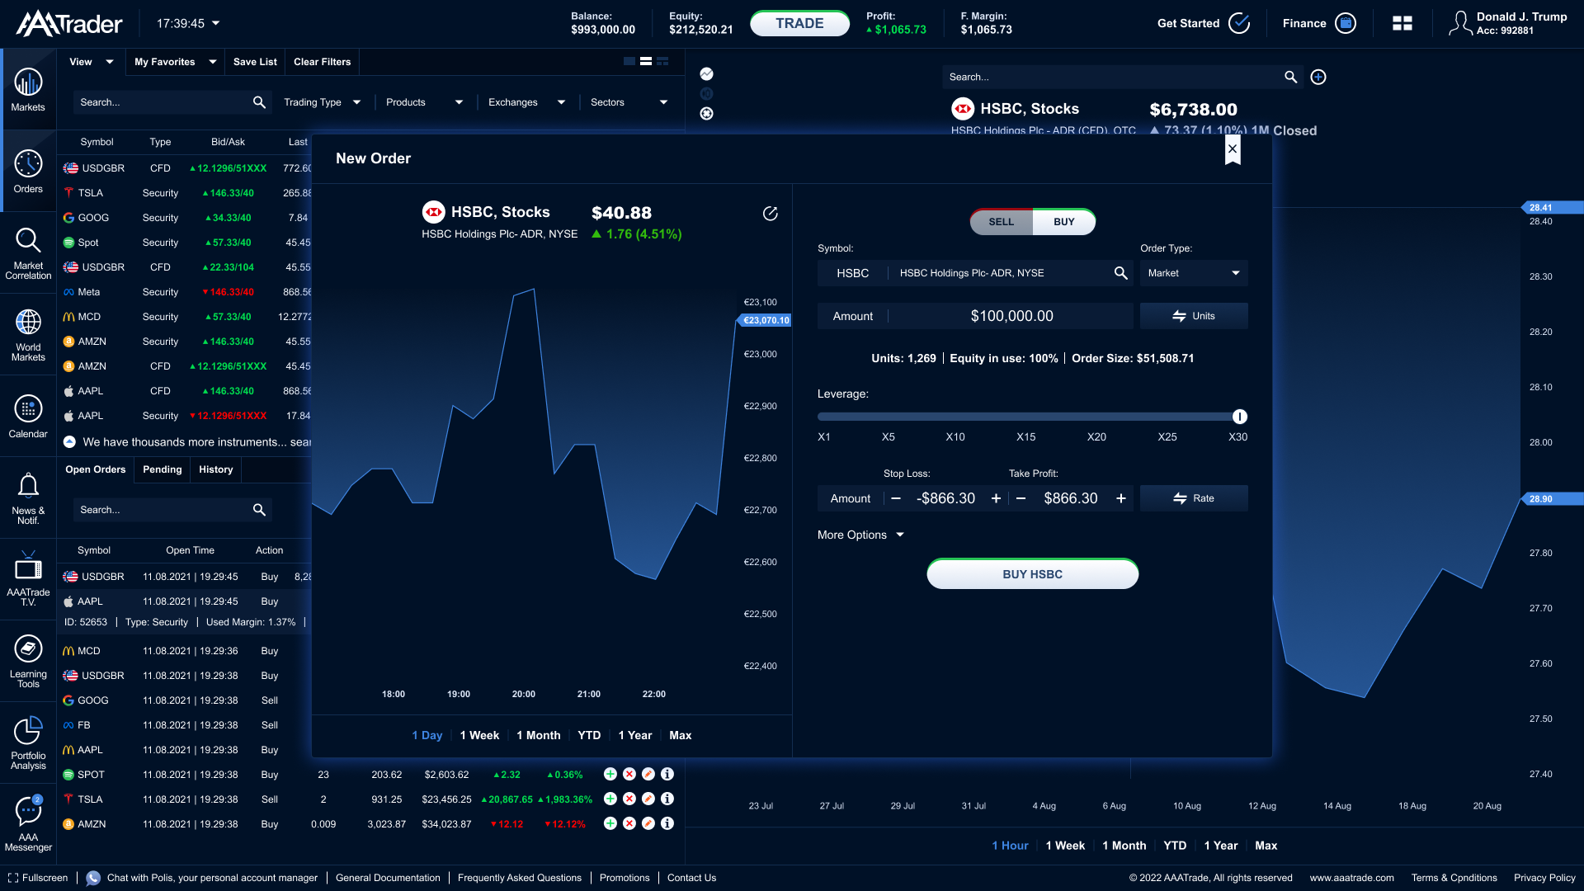Viewport: 1584px width, 891px height.
Task: Open the Orders sidebar section
Action: 28,171
